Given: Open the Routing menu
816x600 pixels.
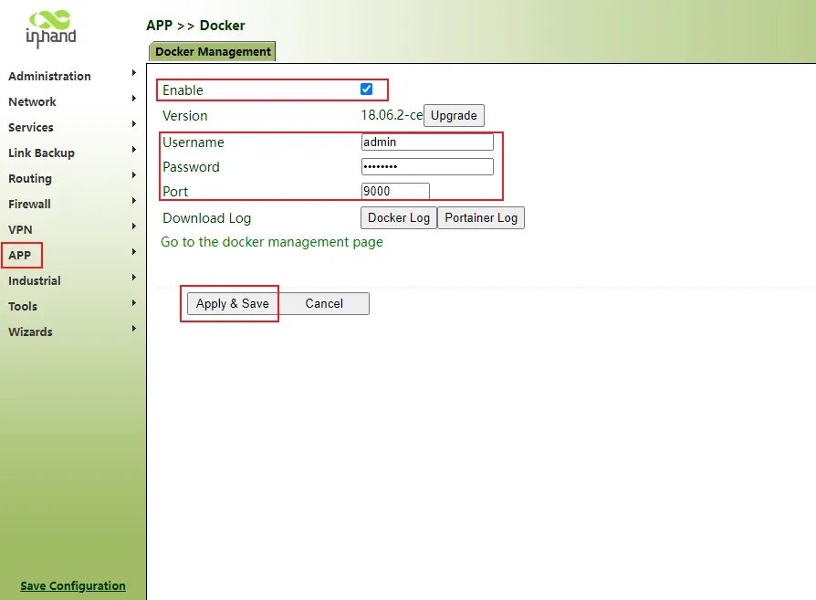Looking at the screenshot, I should (x=30, y=179).
